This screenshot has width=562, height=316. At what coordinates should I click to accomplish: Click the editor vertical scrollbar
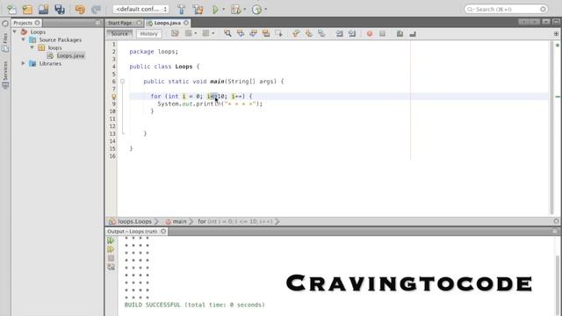coord(551,128)
